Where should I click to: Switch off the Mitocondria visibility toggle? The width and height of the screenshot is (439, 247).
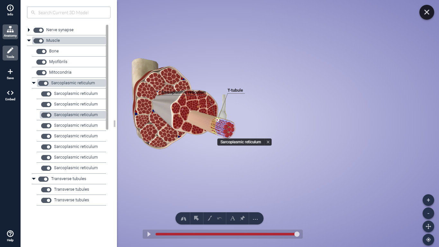(41, 72)
